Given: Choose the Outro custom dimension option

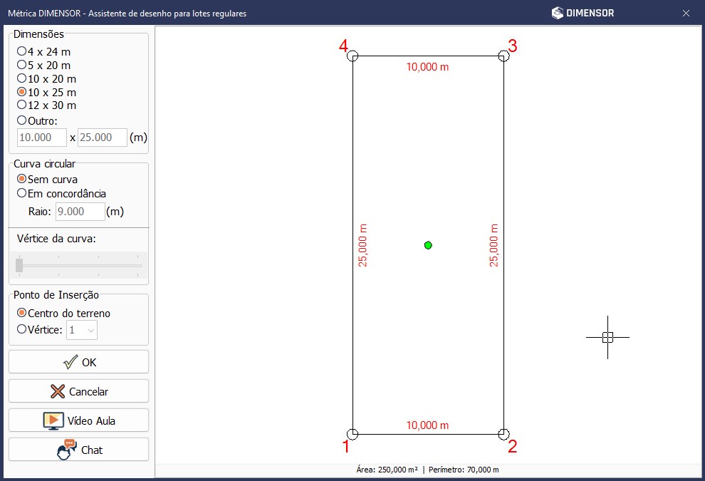Looking at the screenshot, I should (21, 120).
